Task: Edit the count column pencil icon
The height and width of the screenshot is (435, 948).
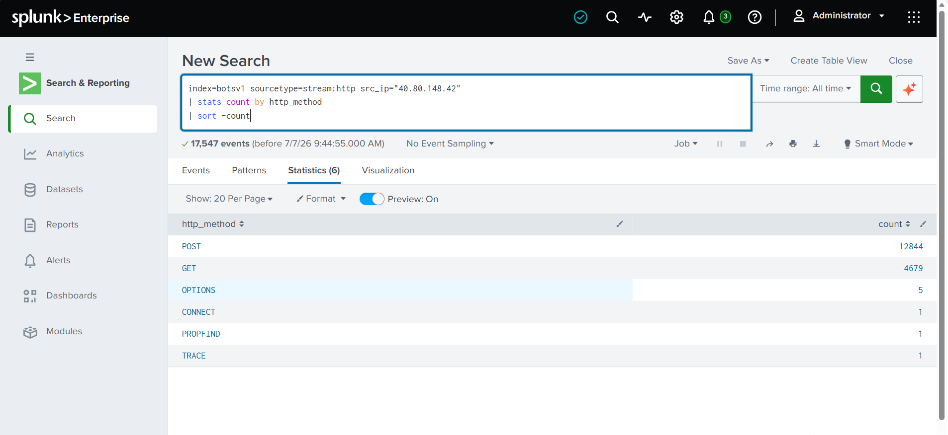Action: click(923, 224)
